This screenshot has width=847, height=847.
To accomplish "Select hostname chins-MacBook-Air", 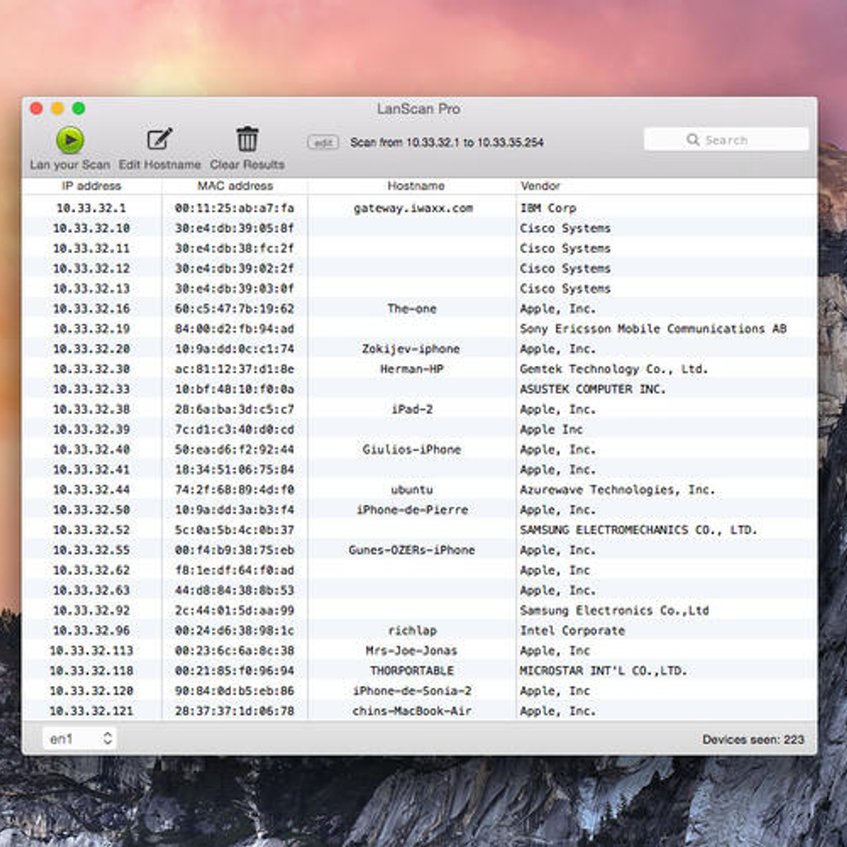I will click(412, 711).
